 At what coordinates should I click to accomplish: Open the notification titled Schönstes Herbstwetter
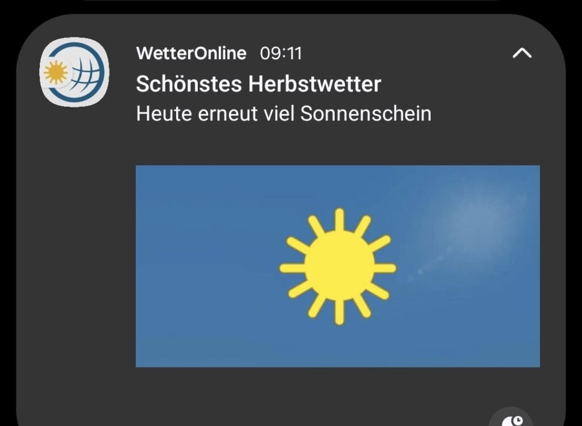click(x=259, y=84)
